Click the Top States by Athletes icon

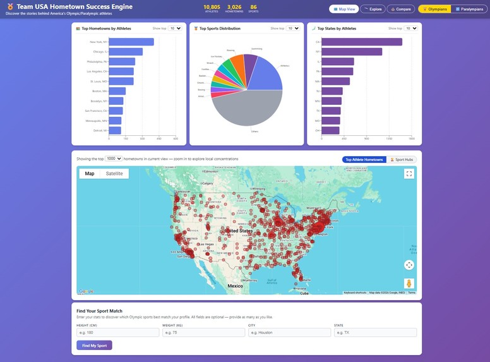click(x=314, y=28)
